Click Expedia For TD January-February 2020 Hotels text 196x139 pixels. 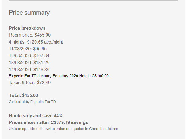(x=50, y=76)
